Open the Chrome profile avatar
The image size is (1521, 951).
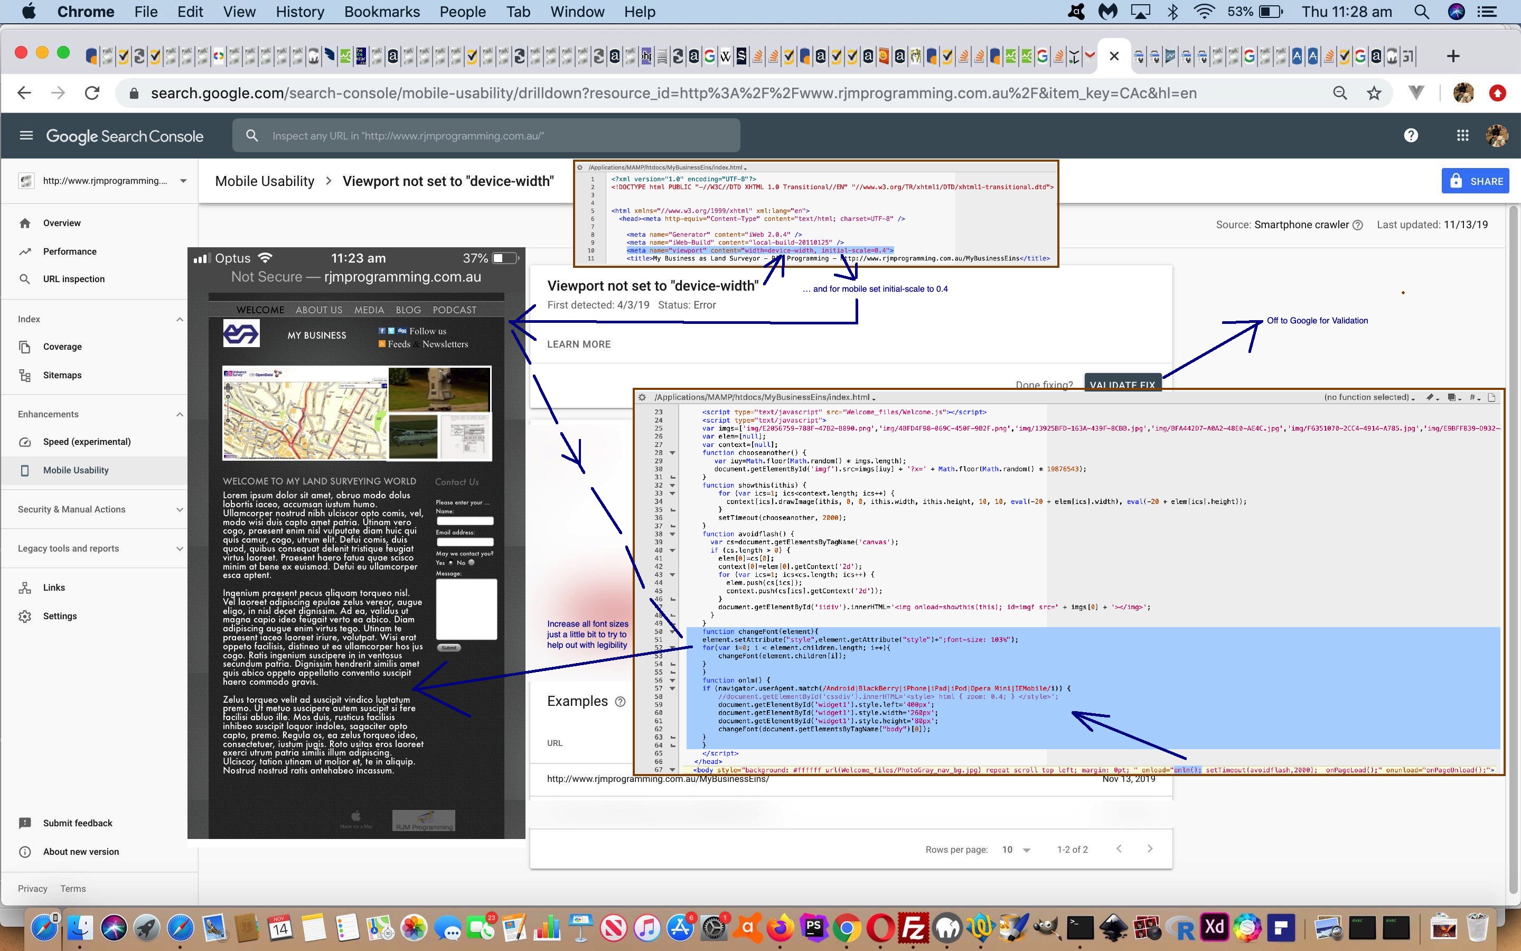pos(1464,93)
